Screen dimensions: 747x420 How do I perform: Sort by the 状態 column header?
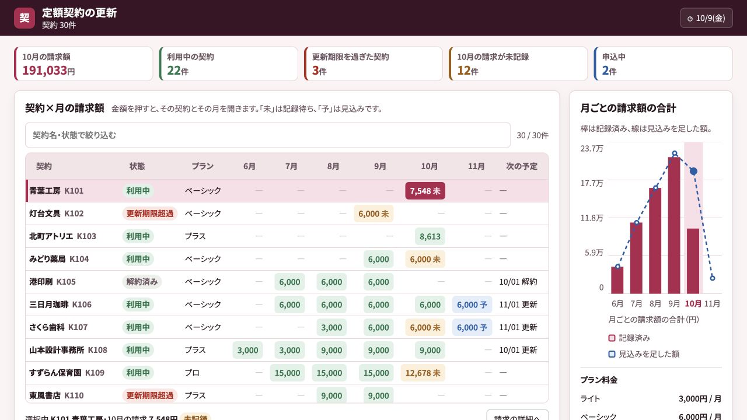[137, 166]
